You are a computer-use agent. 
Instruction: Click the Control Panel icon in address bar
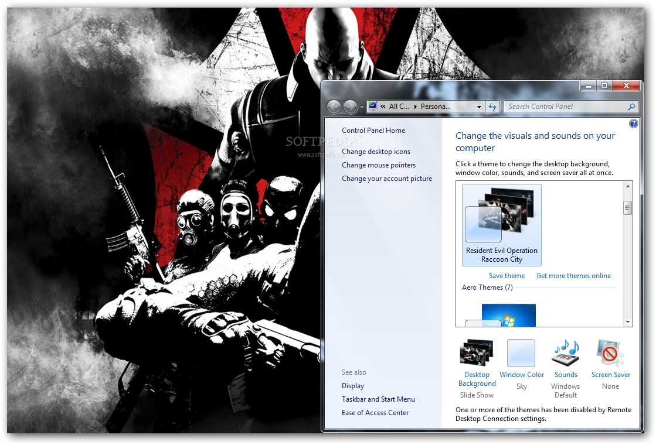click(373, 106)
